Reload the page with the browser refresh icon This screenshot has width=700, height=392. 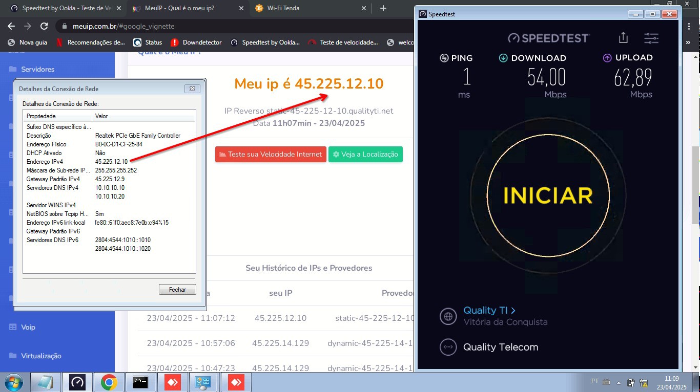click(x=44, y=26)
